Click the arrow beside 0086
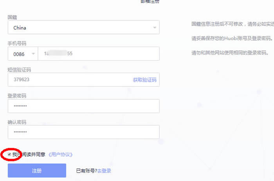This screenshot has width=274, height=181. point(33,54)
